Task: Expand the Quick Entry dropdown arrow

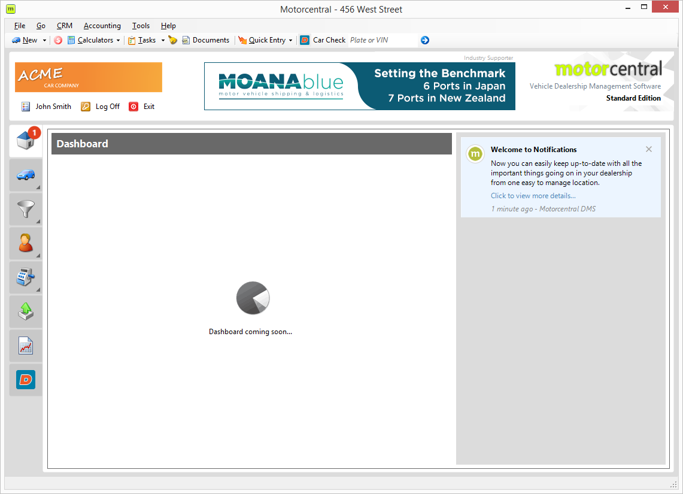Action: point(290,41)
